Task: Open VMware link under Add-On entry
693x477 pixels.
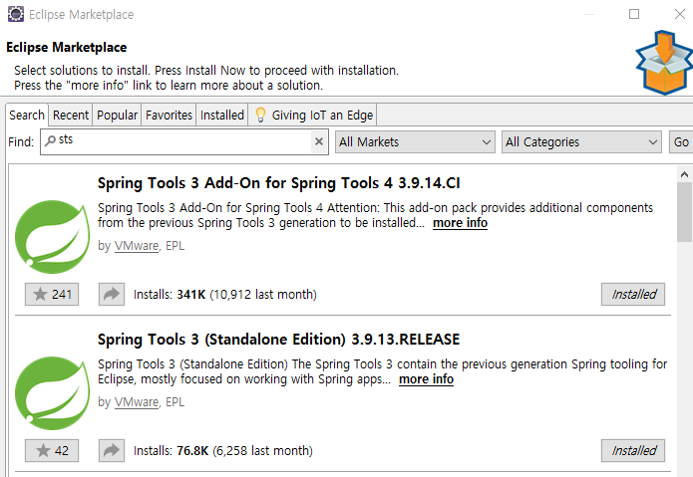Action: click(x=137, y=246)
